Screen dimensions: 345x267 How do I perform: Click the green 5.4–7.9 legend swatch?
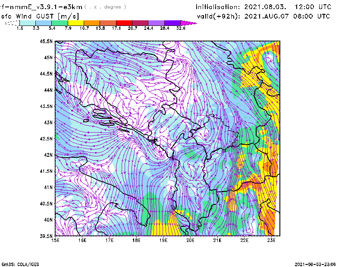pyautogui.click(x=60, y=23)
